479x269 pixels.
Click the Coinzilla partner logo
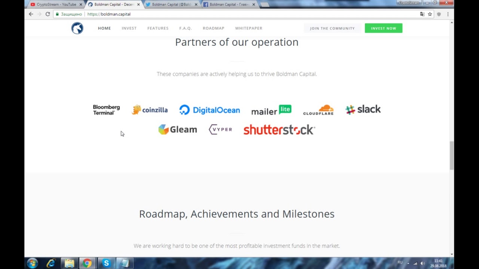coord(150,110)
